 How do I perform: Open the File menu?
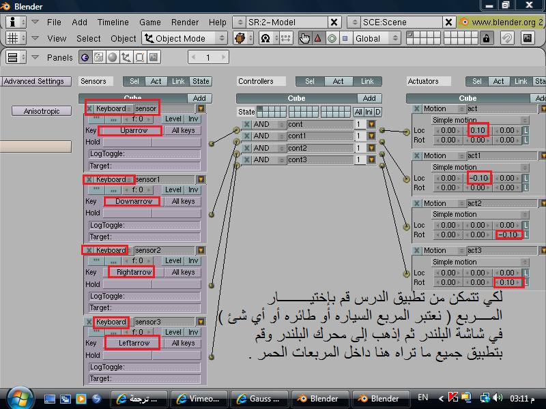click(54, 22)
